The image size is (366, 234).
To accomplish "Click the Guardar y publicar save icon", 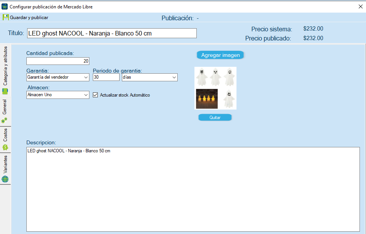I will [6, 17].
